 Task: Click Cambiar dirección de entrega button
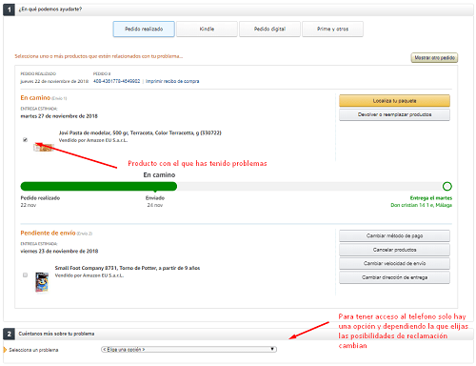tap(394, 277)
